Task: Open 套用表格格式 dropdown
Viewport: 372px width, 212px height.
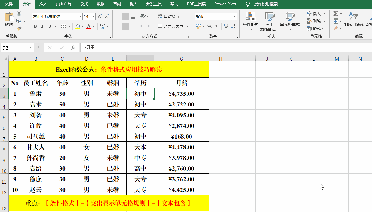Action: pyautogui.click(x=269, y=21)
